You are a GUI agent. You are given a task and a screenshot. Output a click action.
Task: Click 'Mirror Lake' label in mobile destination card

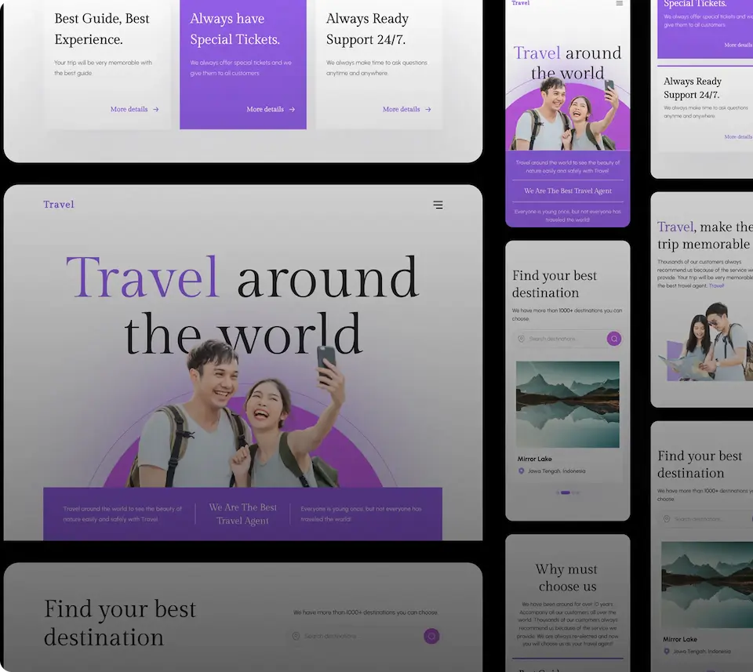[x=534, y=459]
